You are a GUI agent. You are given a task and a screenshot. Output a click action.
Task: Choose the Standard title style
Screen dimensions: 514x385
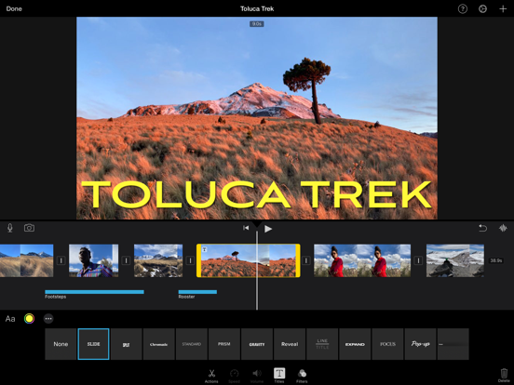click(192, 344)
